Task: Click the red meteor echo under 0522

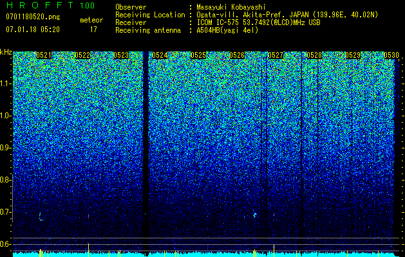Action: click(x=89, y=216)
